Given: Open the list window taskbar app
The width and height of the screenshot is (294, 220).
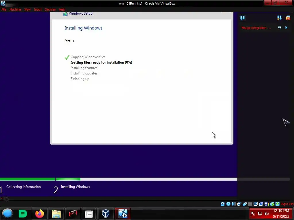Looking at the screenshot, I should coord(89,214).
